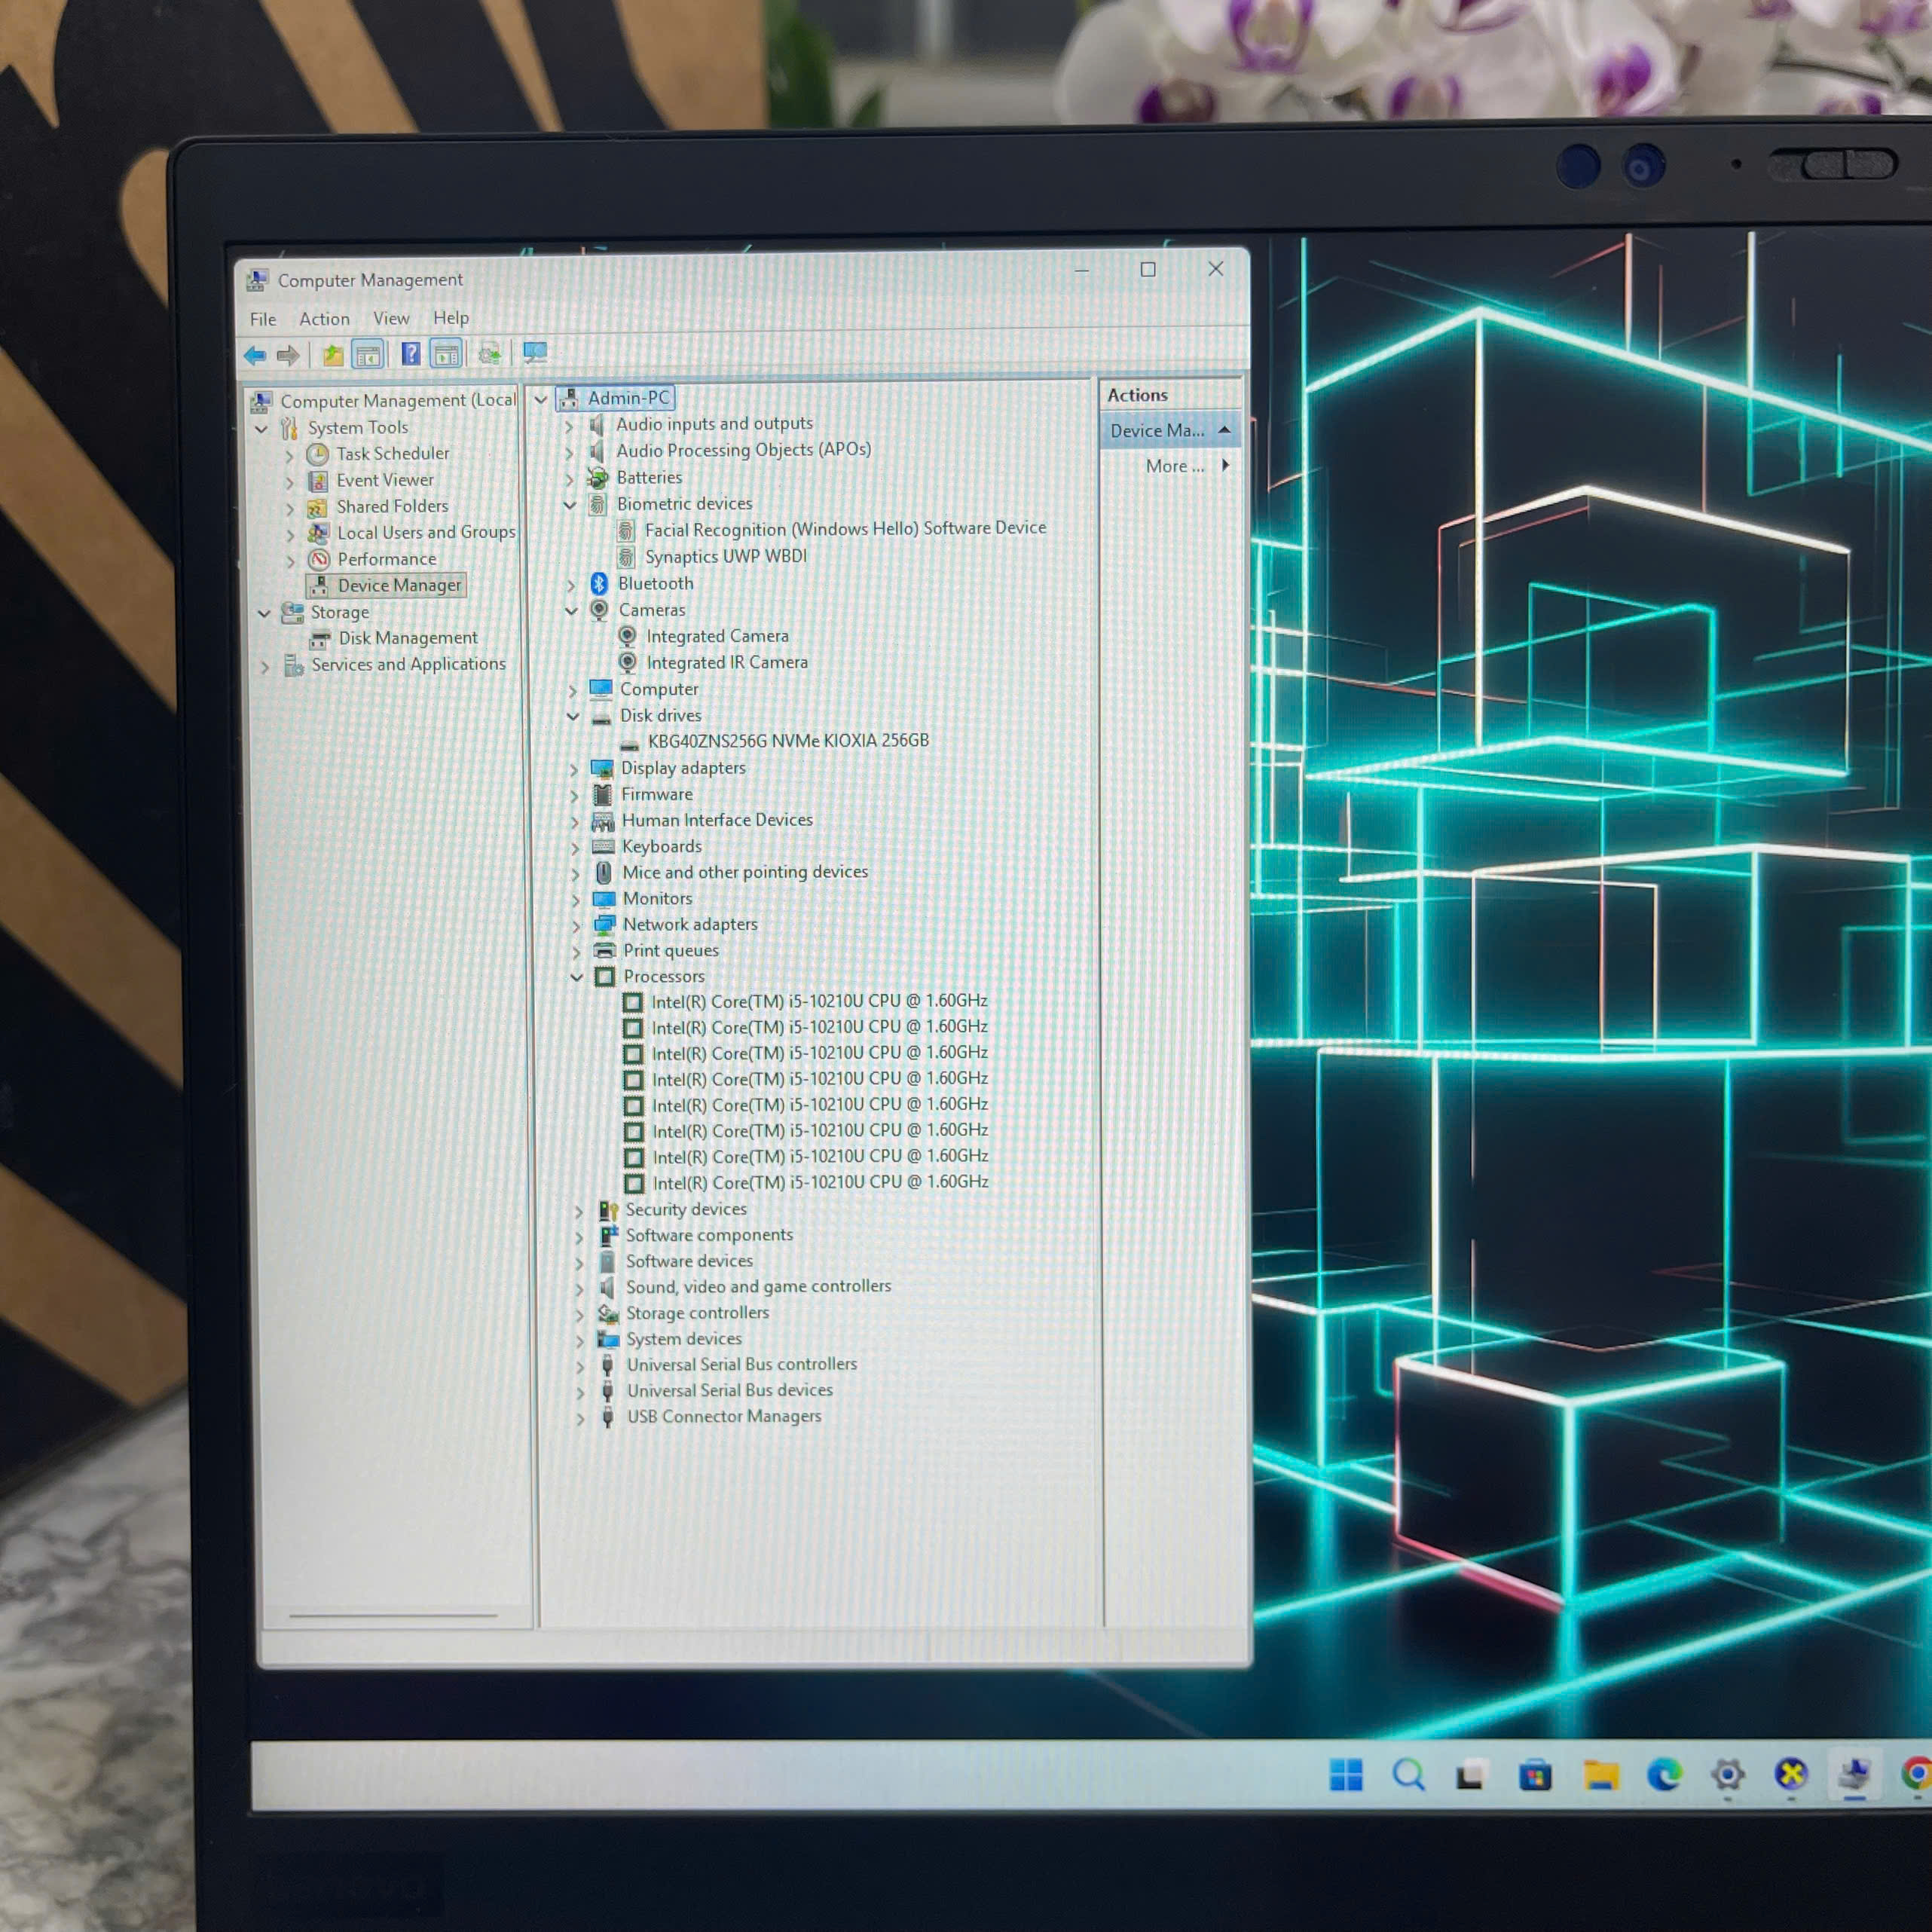Click the Storage controllers icon
This screenshot has width=1932, height=1932.
(x=607, y=1314)
